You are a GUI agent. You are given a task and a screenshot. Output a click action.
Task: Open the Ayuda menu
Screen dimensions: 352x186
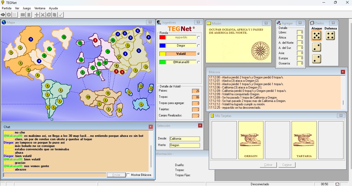(x=53, y=8)
